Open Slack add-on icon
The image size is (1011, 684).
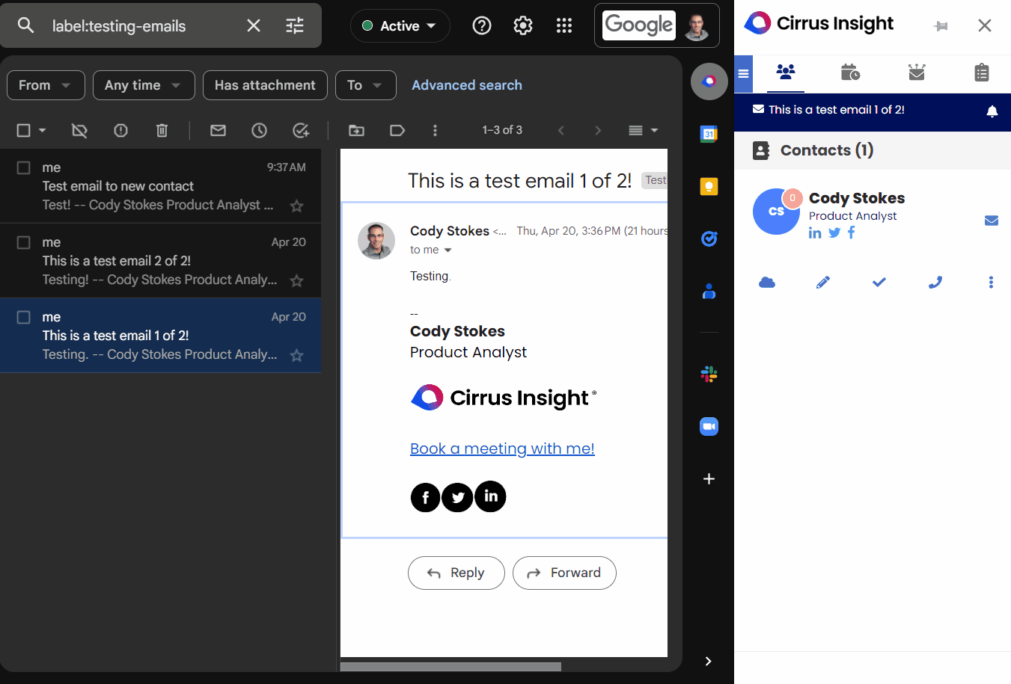pos(709,374)
